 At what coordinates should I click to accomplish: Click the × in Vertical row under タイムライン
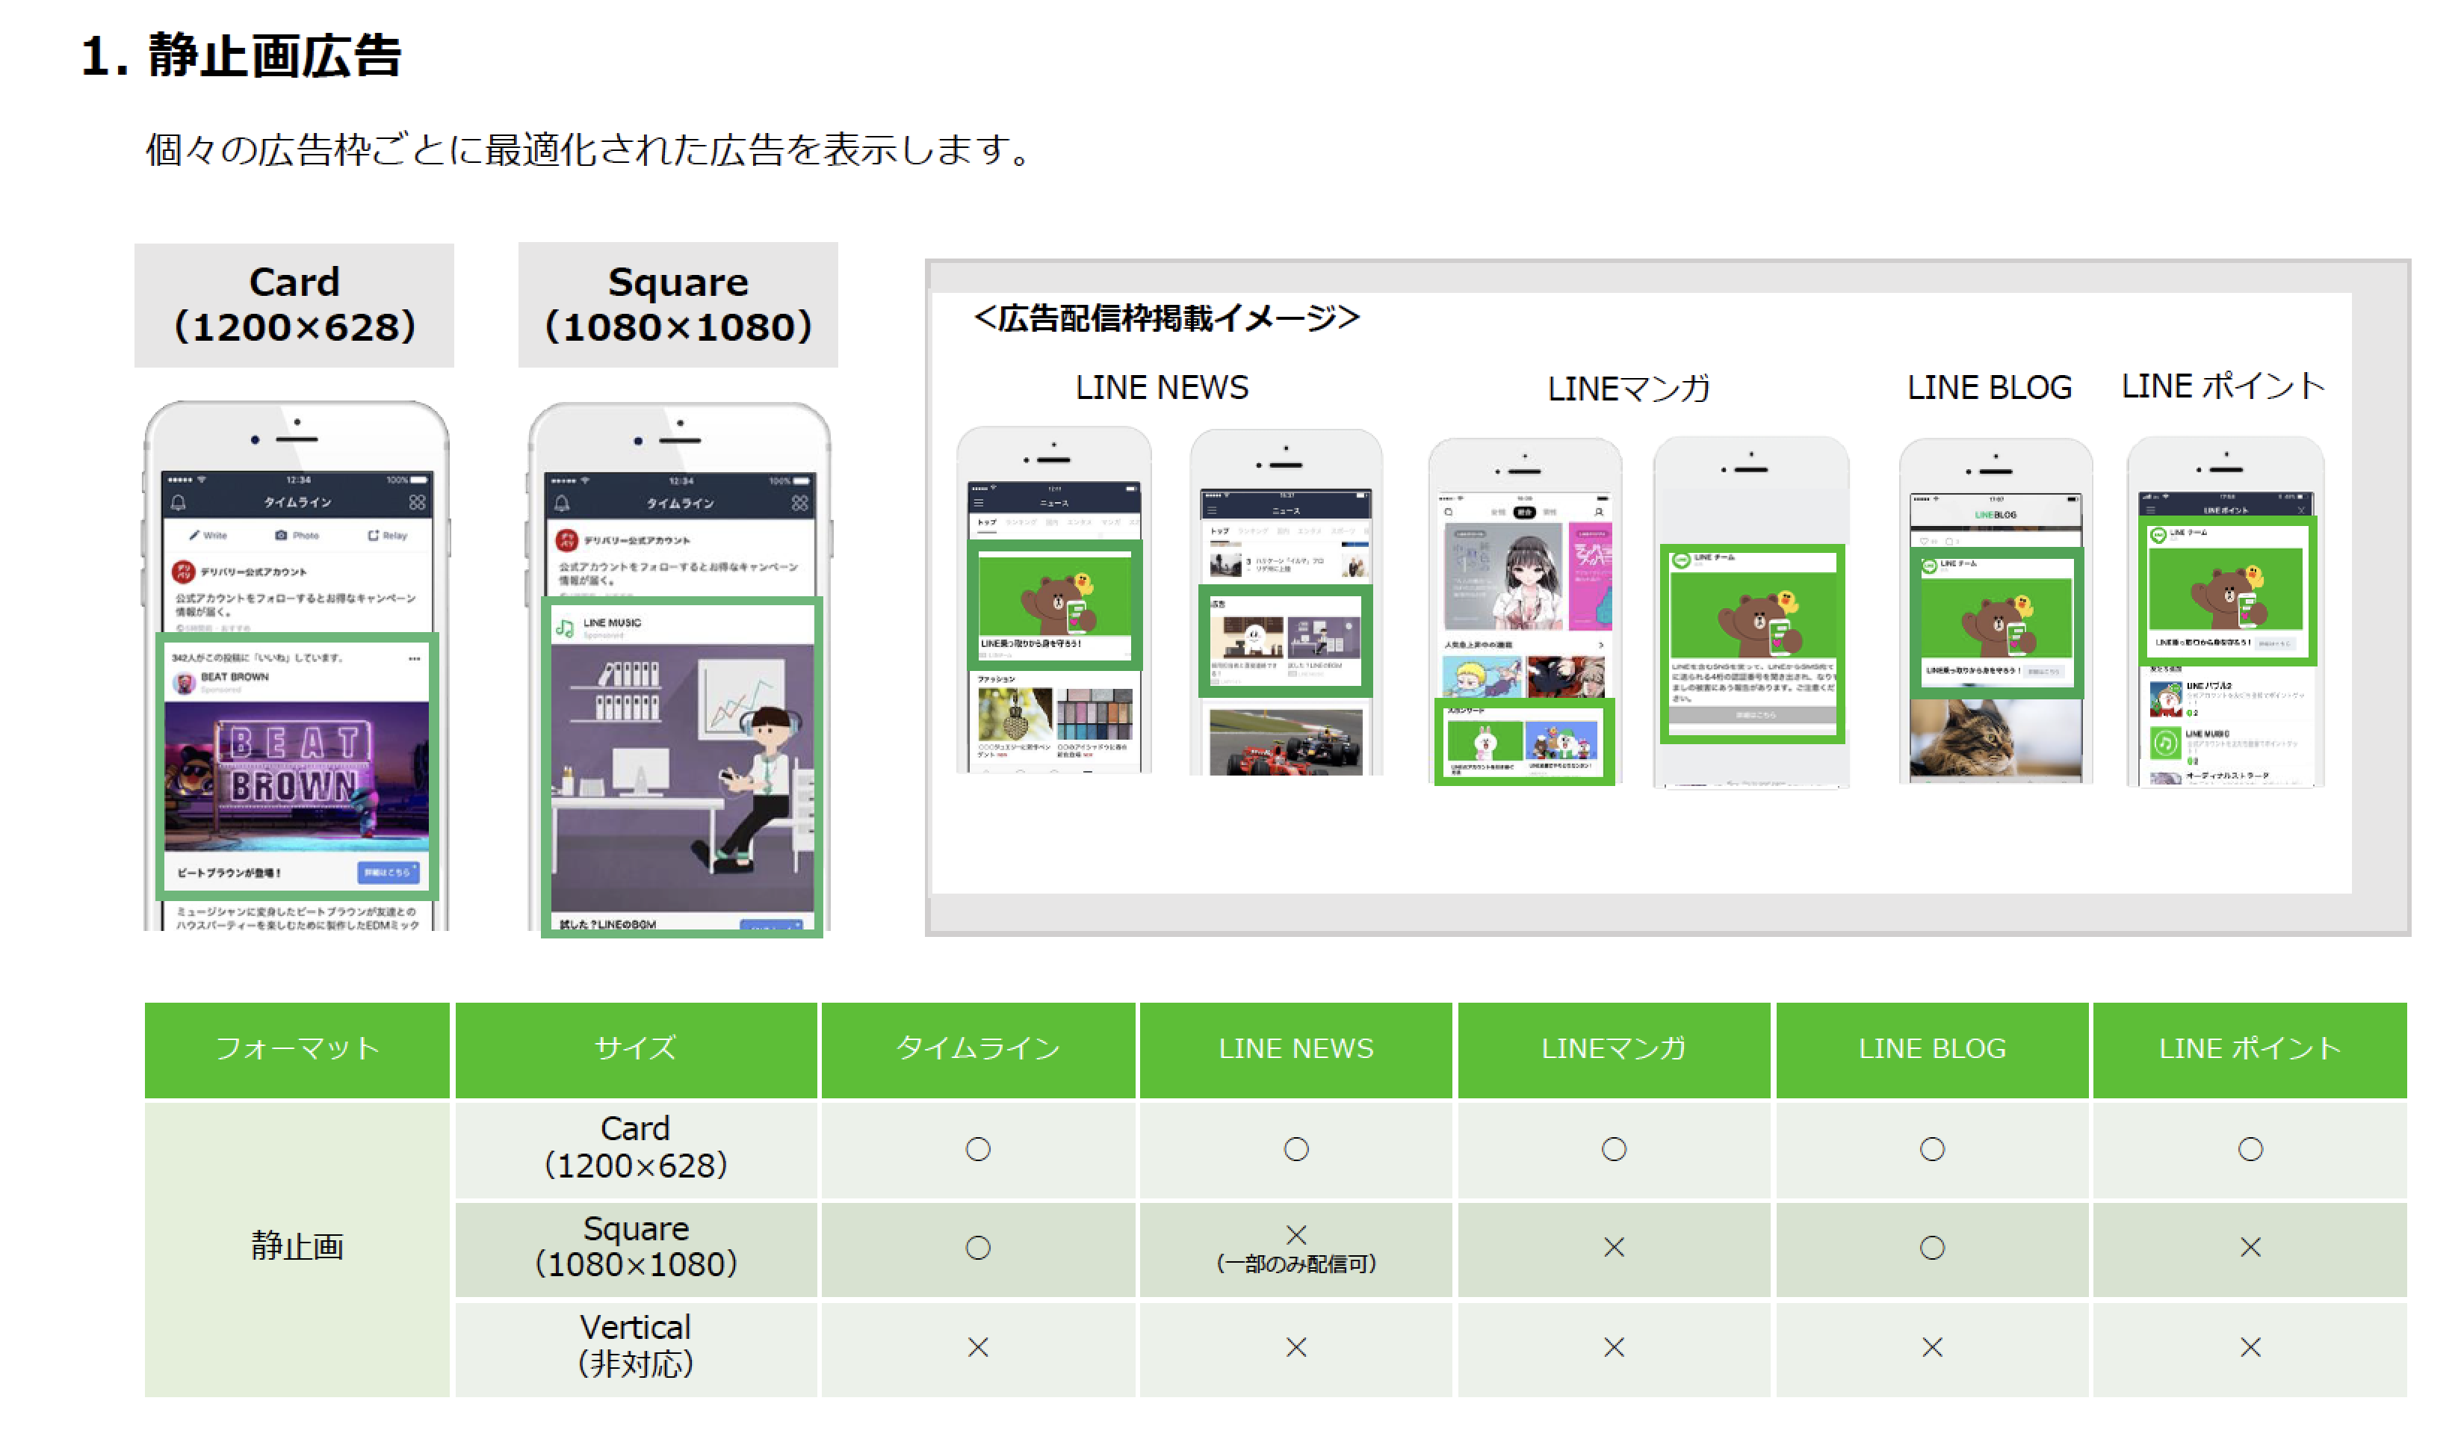coord(978,1349)
